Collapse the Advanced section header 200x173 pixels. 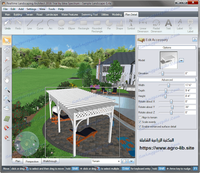[167, 80]
